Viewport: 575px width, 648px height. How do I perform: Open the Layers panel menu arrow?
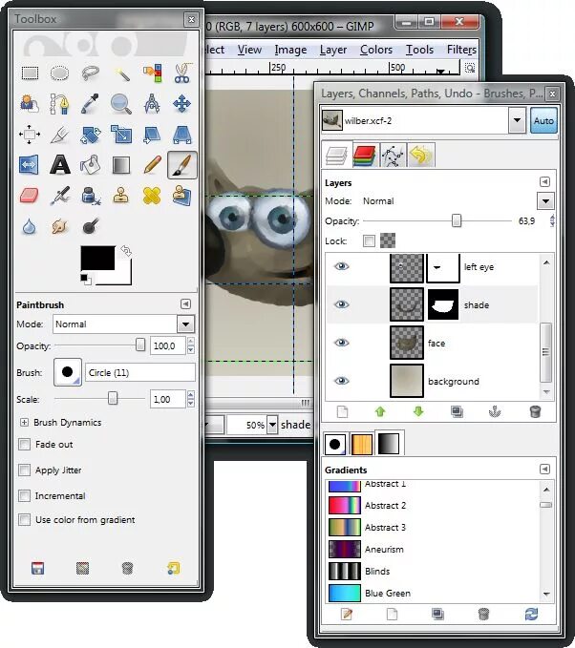(544, 182)
